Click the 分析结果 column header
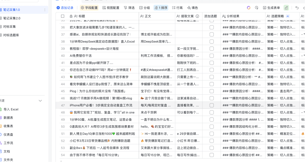Screen dimensions: 305x162 tap(243, 16)
